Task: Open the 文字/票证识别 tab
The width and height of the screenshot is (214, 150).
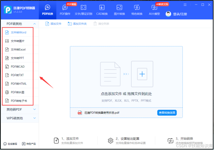Action: click(x=83, y=10)
